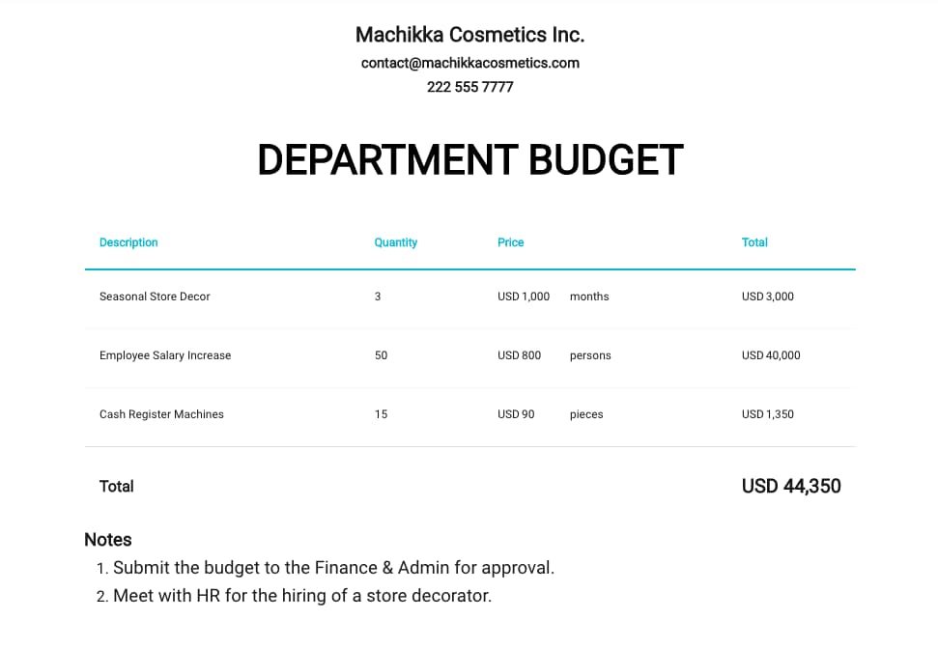The image size is (938, 649).
Task: Click the Description column header
Action: tap(128, 242)
